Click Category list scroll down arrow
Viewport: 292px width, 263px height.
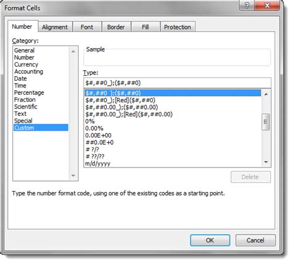(x=73, y=176)
